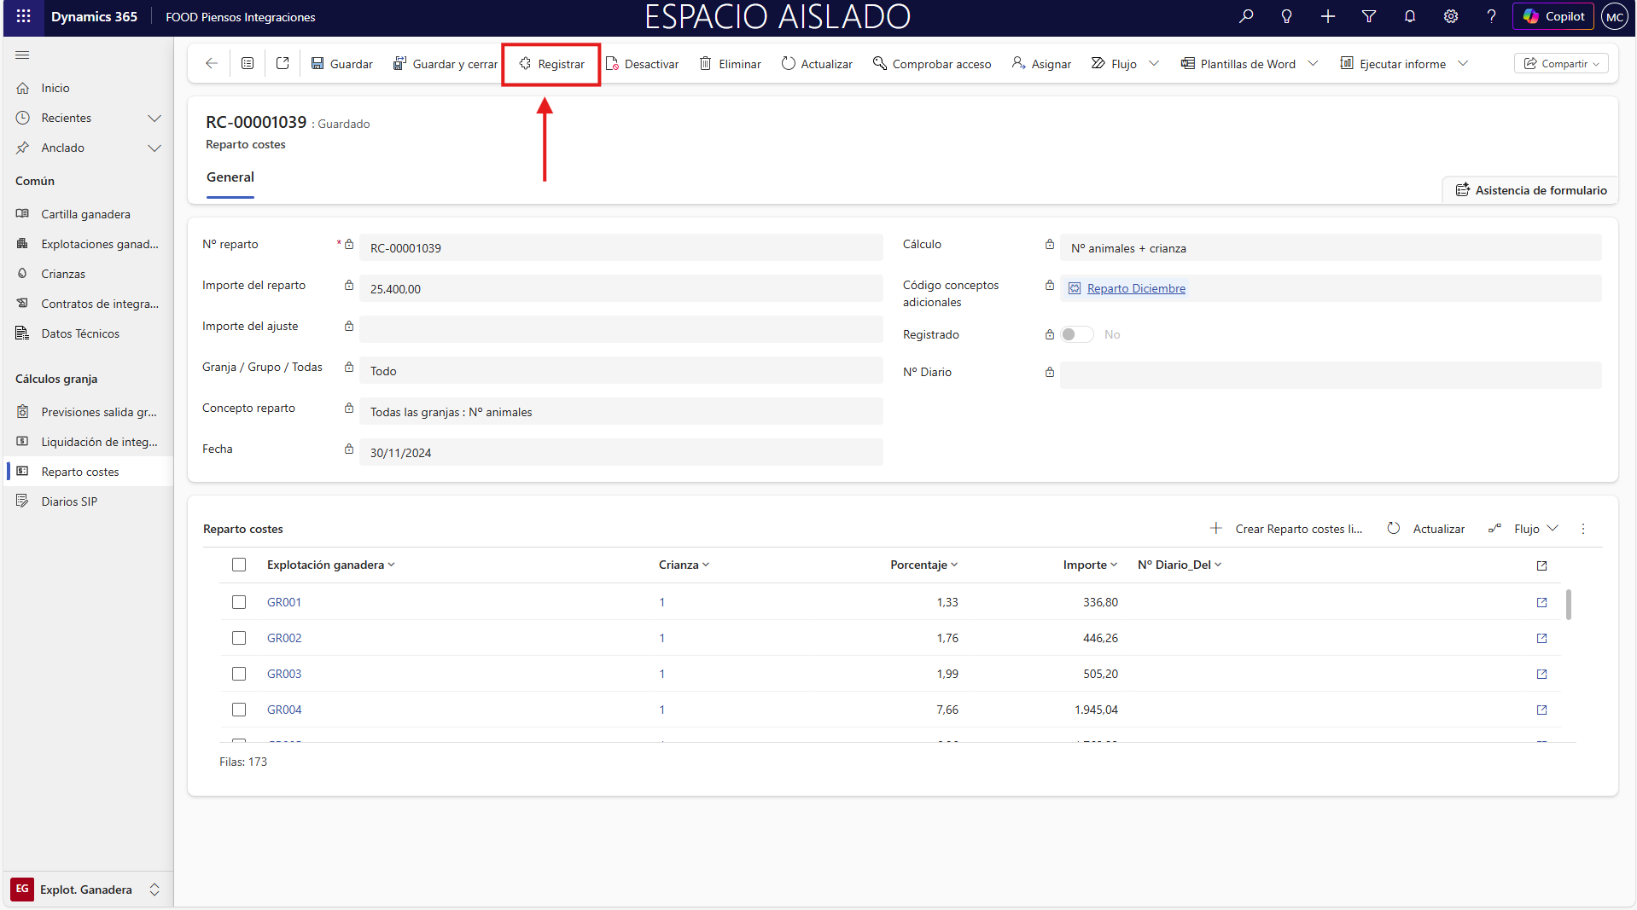
Task: Click the GR003 explotación link
Action: tap(284, 674)
